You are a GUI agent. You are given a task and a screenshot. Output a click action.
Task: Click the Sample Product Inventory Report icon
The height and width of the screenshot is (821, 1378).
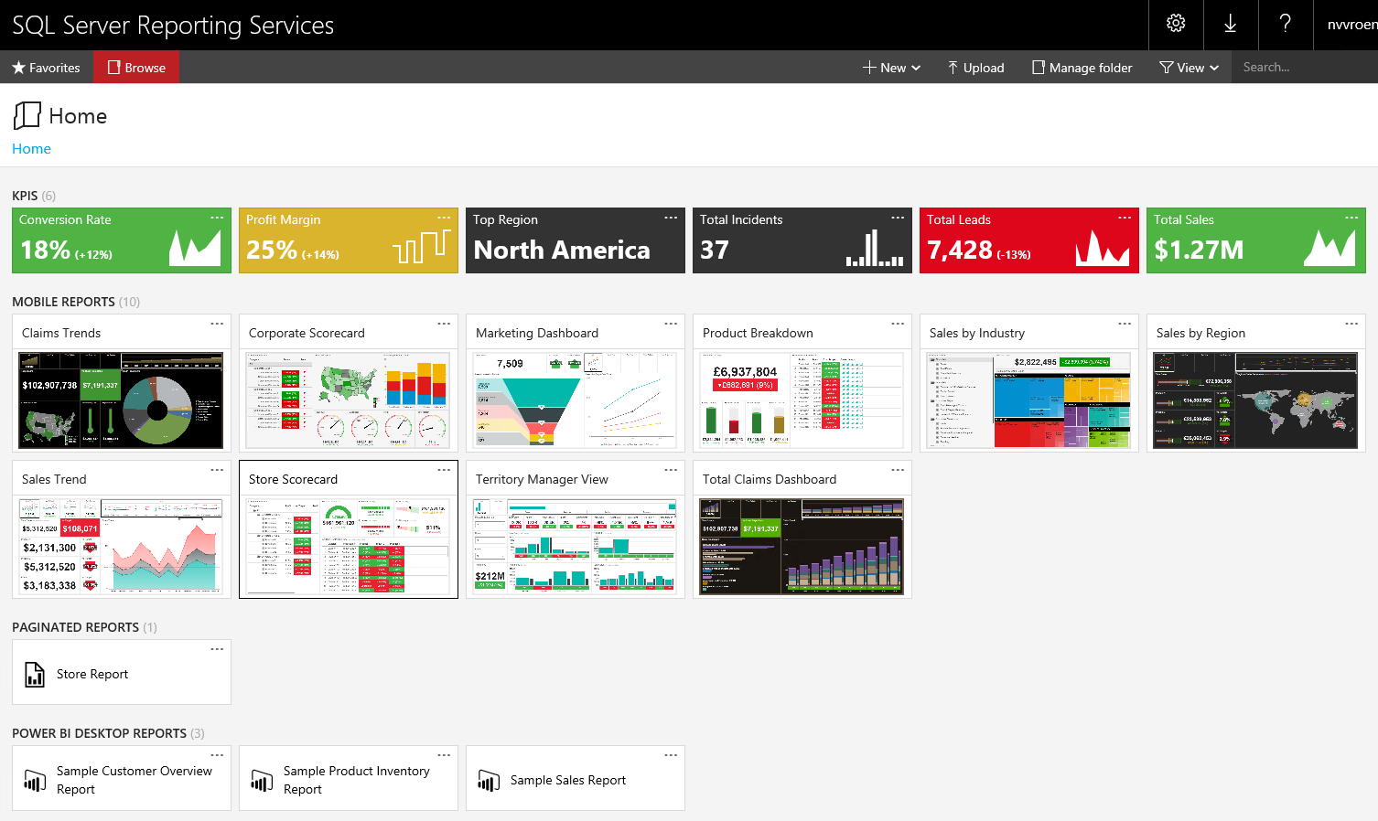point(261,780)
